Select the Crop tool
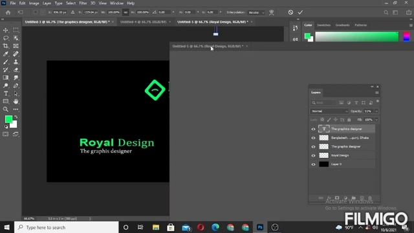Screen dimensions: 414x233 [6, 46]
